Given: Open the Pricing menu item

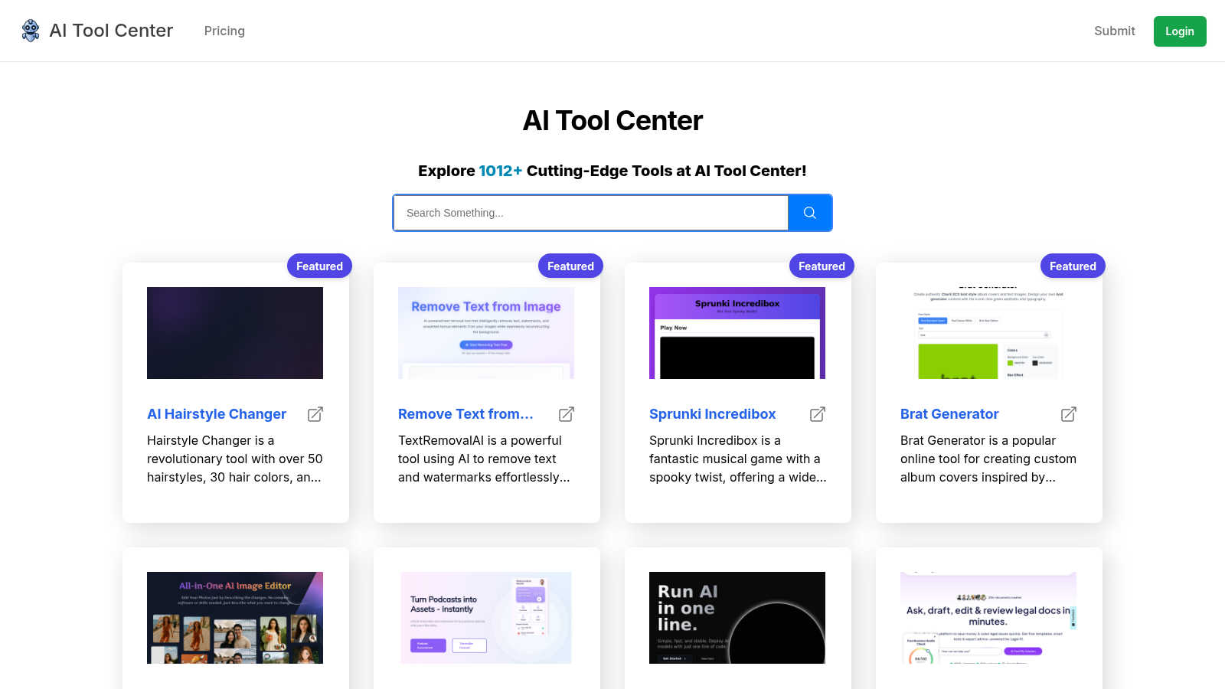Looking at the screenshot, I should 224,31.
